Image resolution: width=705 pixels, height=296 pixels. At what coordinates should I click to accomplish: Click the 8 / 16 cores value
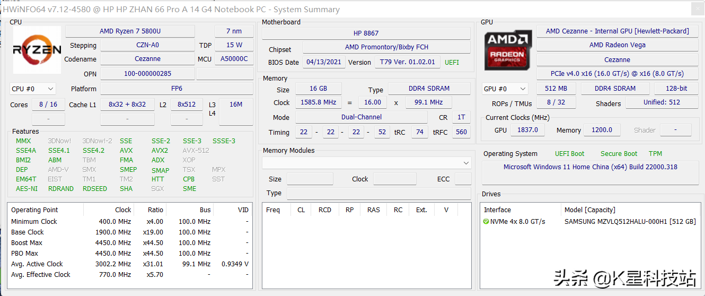coord(48,105)
